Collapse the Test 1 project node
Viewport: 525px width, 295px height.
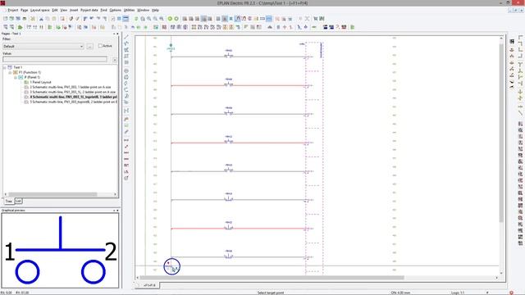pyautogui.click(x=5, y=67)
